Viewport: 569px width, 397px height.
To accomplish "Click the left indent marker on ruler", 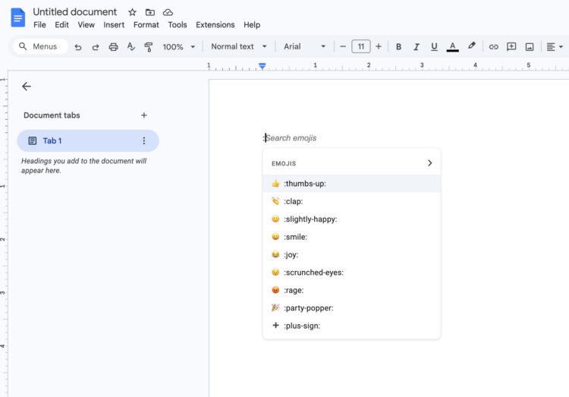I will tap(262, 66).
